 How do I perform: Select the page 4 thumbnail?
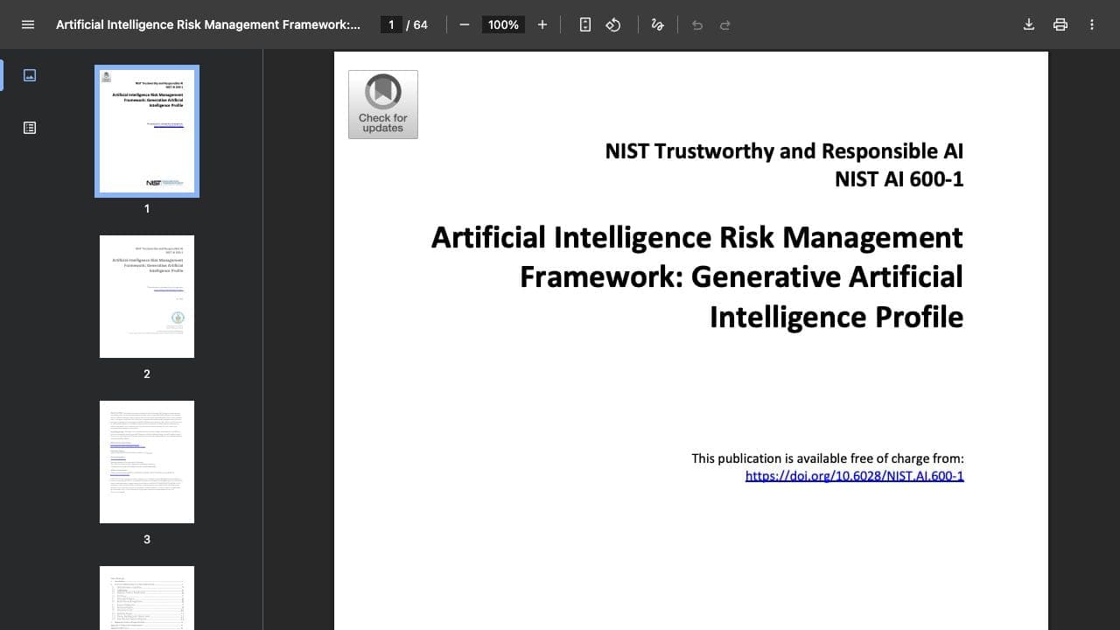tap(147, 598)
